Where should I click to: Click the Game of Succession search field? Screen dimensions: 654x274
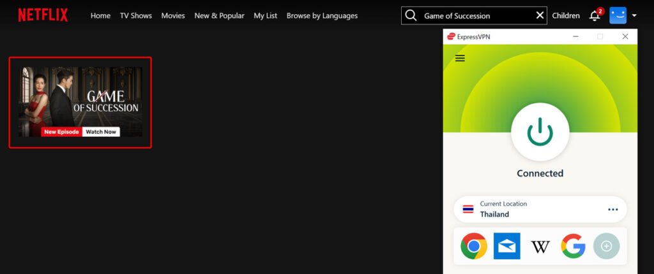pyautogui.click(x=475, y=15)
